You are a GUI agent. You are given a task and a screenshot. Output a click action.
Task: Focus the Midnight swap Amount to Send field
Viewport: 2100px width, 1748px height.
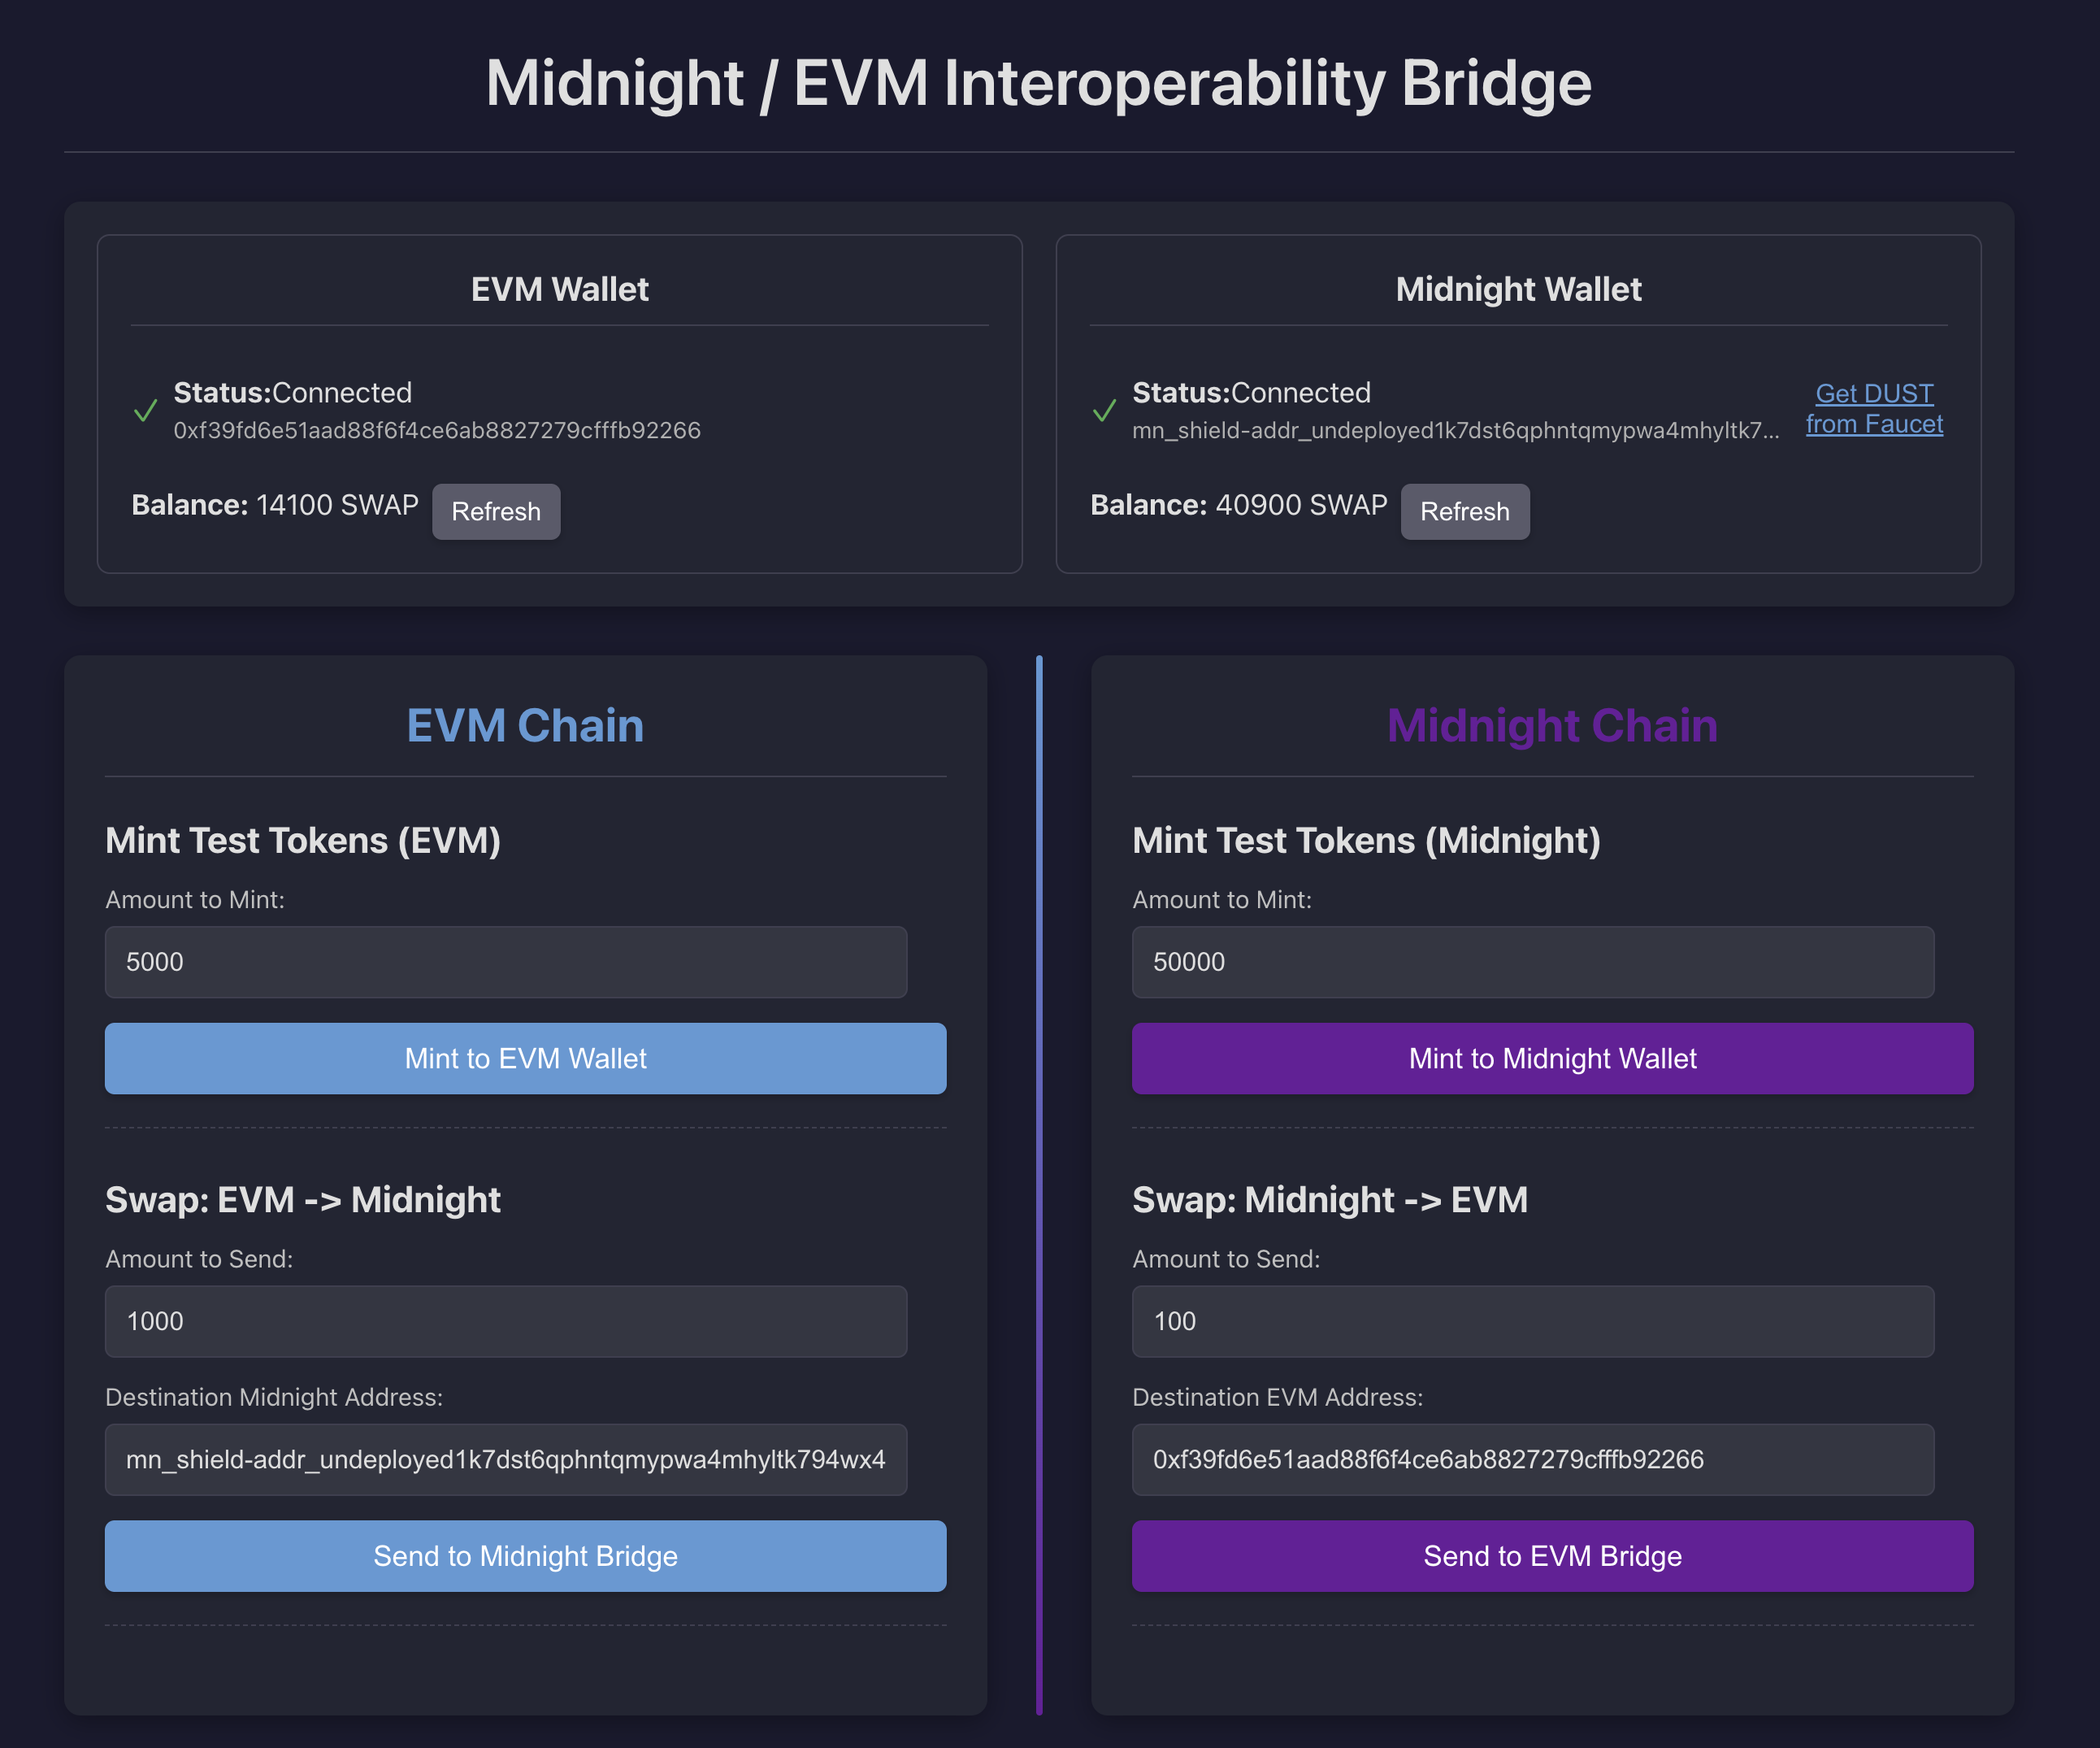coord(1532,1320)
